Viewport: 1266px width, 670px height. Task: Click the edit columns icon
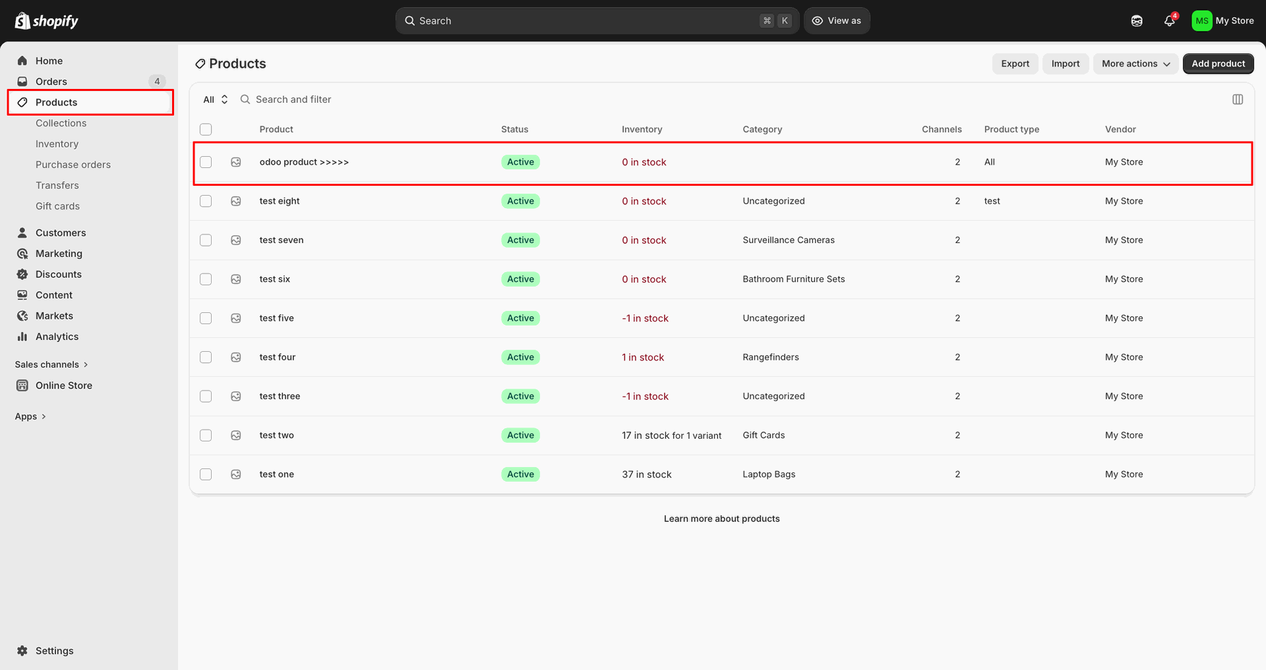pos(1238,99)
